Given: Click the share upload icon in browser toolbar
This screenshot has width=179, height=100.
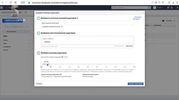Looking at the screenshot, I should point(169,2).
